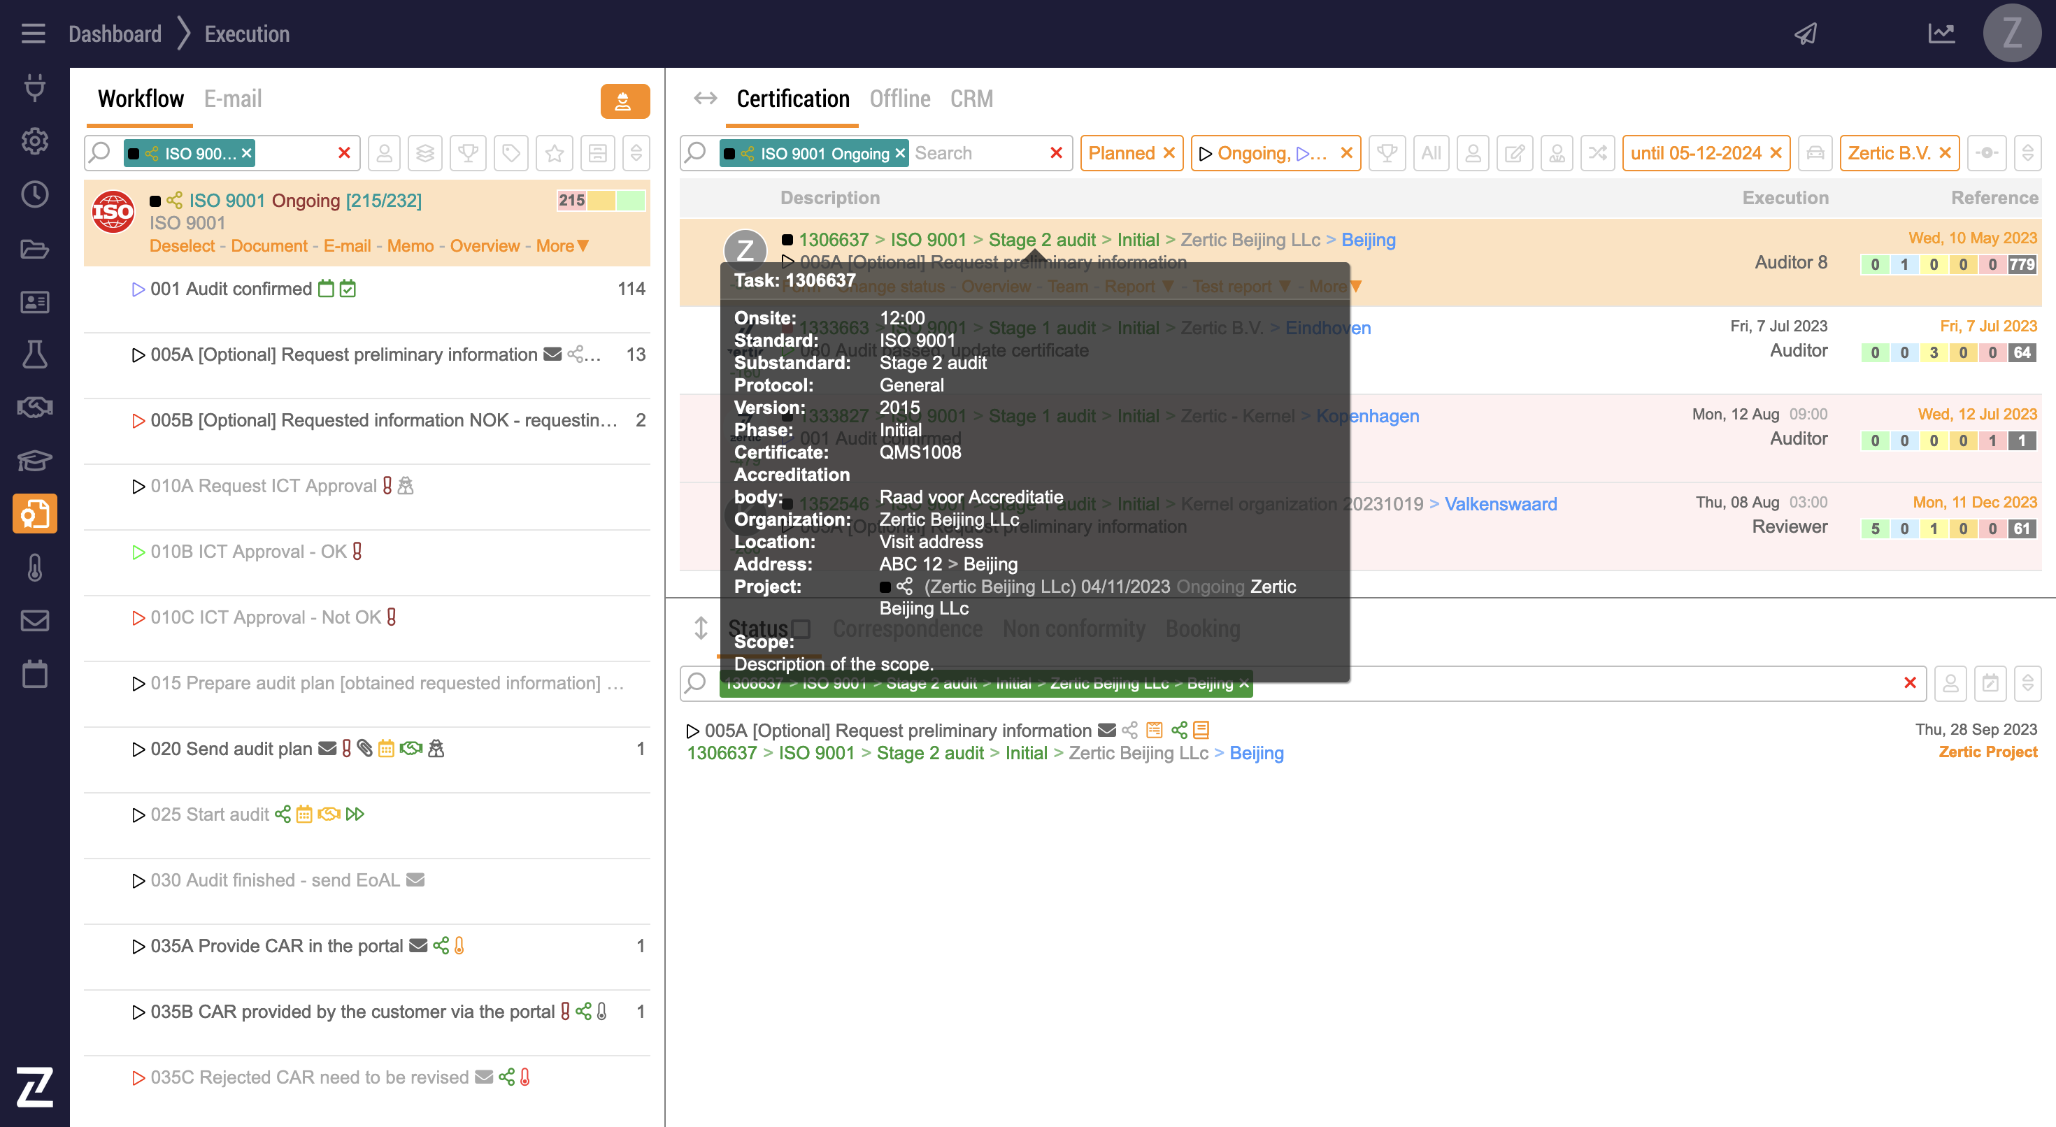This screenshot has height=1127, width=2056.
Task: Open the statistics chart icon
Action: 1941,34
